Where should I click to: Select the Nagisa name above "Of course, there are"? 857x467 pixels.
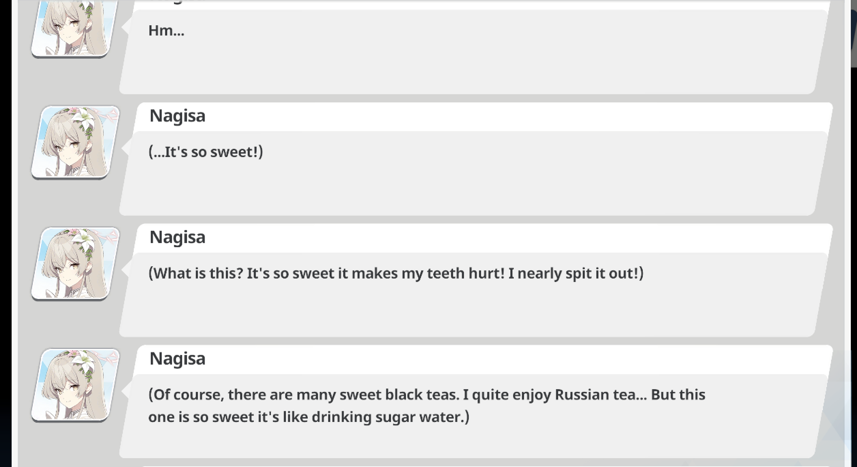177,359
